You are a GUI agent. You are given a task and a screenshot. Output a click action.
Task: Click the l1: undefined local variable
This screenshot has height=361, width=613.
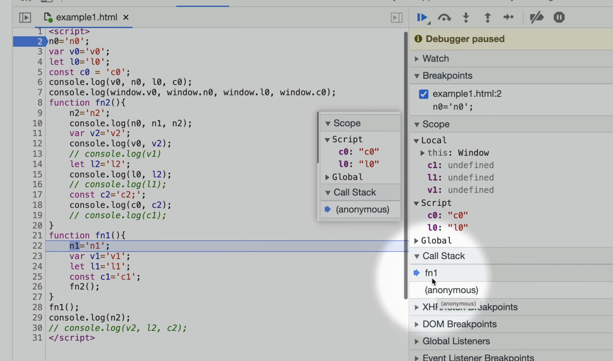pyautogui.click(x=461, y=178)
